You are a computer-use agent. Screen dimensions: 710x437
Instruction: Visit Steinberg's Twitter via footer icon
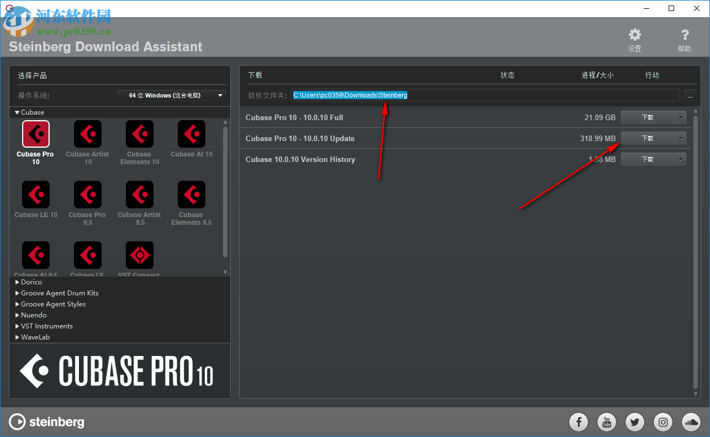coord(634,422)
